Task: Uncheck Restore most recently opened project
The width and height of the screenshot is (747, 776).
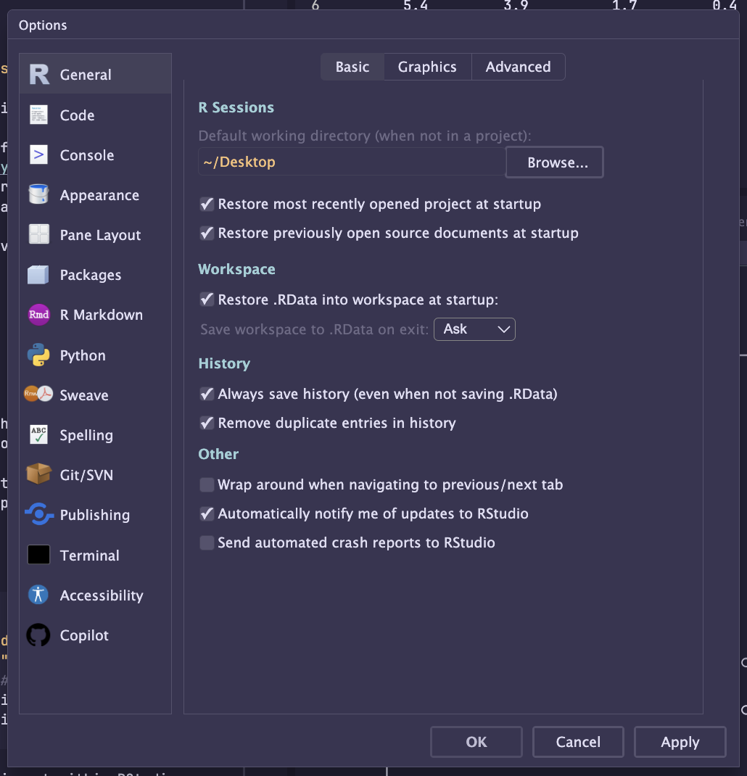Action: tap(207, 204)
